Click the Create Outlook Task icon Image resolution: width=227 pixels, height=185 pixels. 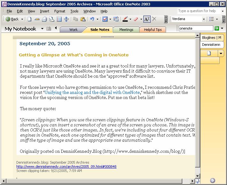(x=116, y=19)
